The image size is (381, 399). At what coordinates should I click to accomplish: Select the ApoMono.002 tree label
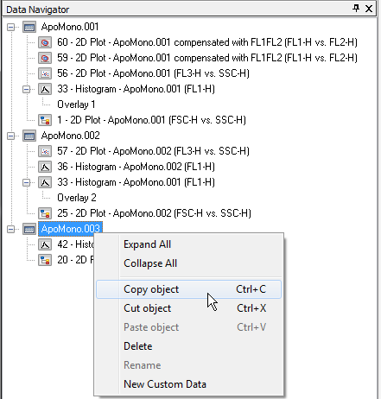71,136
